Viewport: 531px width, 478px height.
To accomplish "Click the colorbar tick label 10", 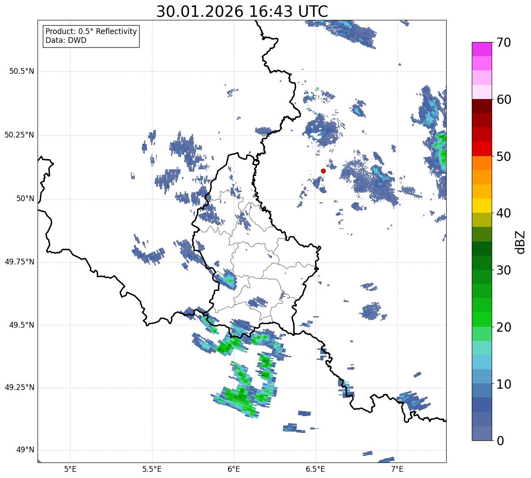I will (x=504, y=384).
